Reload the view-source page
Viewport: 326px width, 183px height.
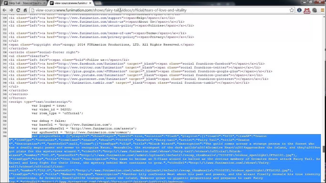18,10
